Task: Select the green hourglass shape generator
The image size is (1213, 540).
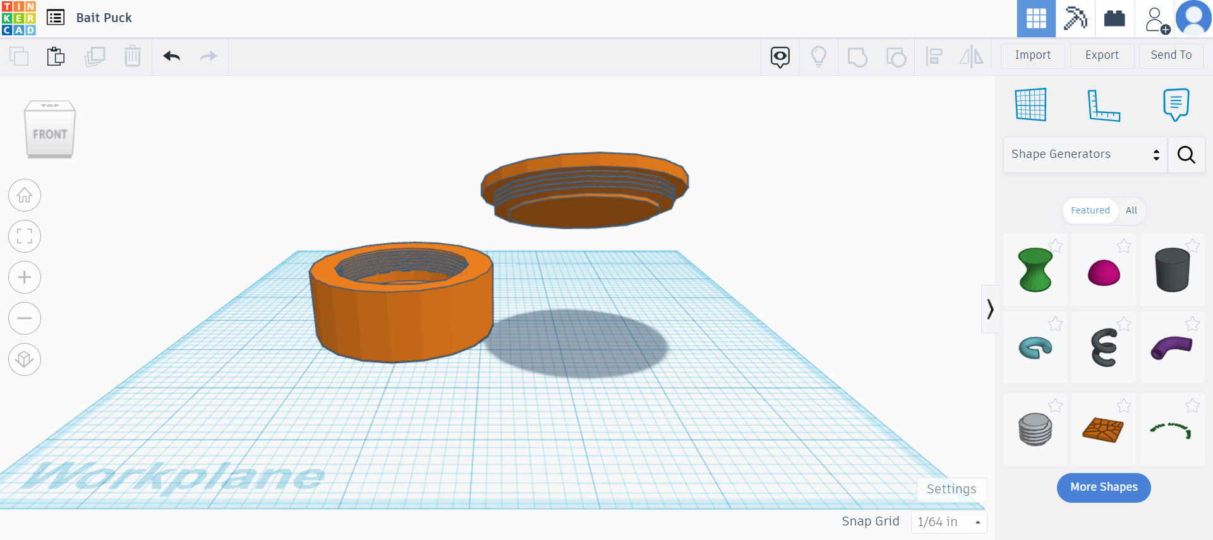Action: (x=1035, y=270)
